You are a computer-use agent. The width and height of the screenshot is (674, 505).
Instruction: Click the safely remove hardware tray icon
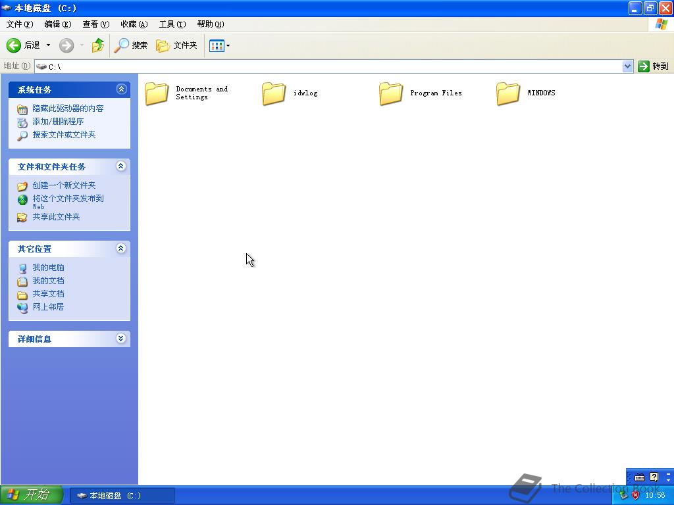[x=624, y=496]
